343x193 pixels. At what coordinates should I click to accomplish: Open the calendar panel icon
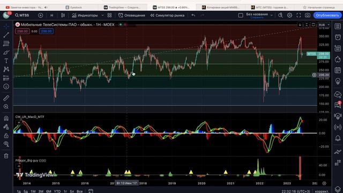(x=338, y=70)
